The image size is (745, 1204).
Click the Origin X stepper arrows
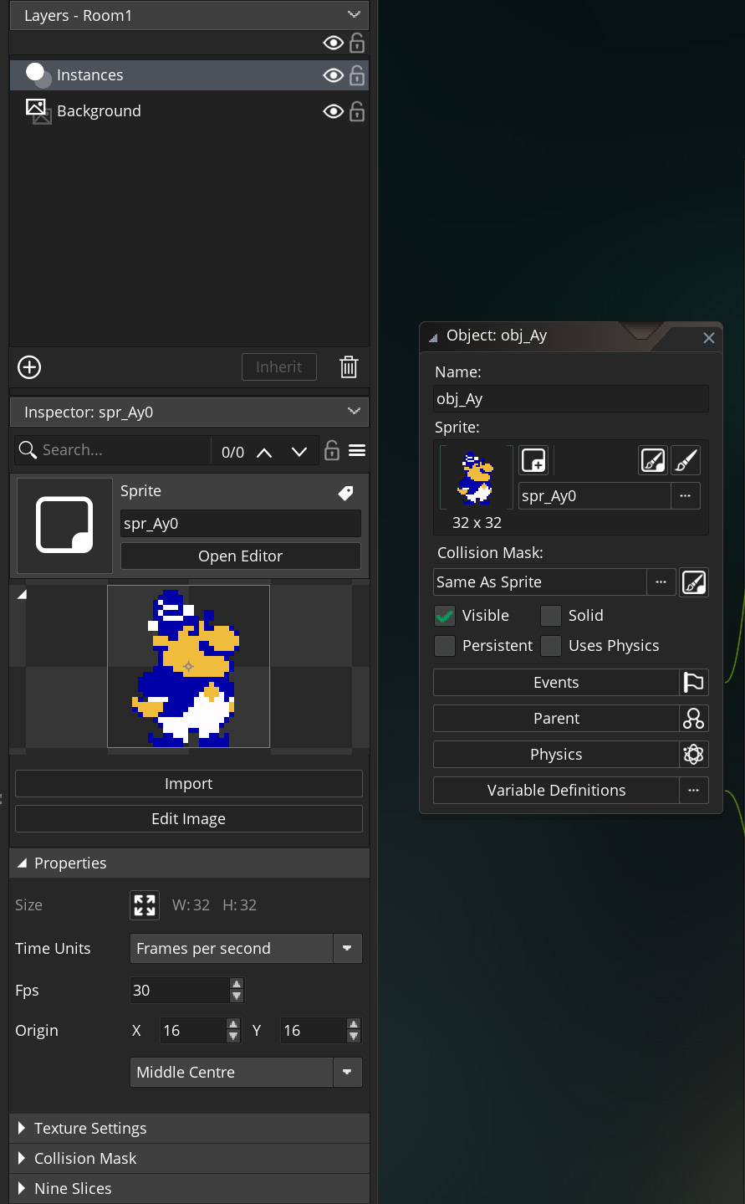click(233, 1030)
